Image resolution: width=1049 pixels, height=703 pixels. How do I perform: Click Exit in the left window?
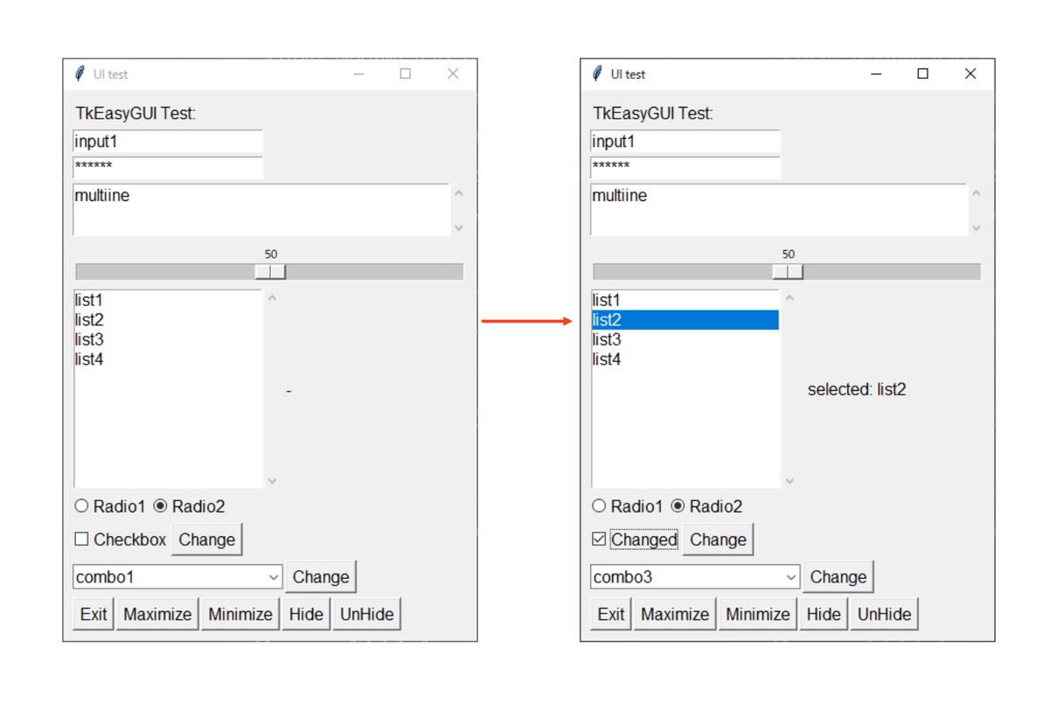click(94, 614)
